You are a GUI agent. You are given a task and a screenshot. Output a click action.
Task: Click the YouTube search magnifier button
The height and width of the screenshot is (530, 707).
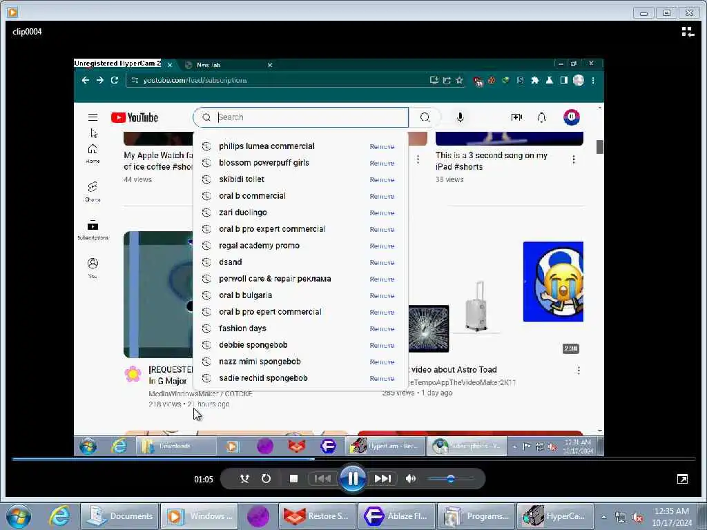pyautogui.click(x=425, y=117)
